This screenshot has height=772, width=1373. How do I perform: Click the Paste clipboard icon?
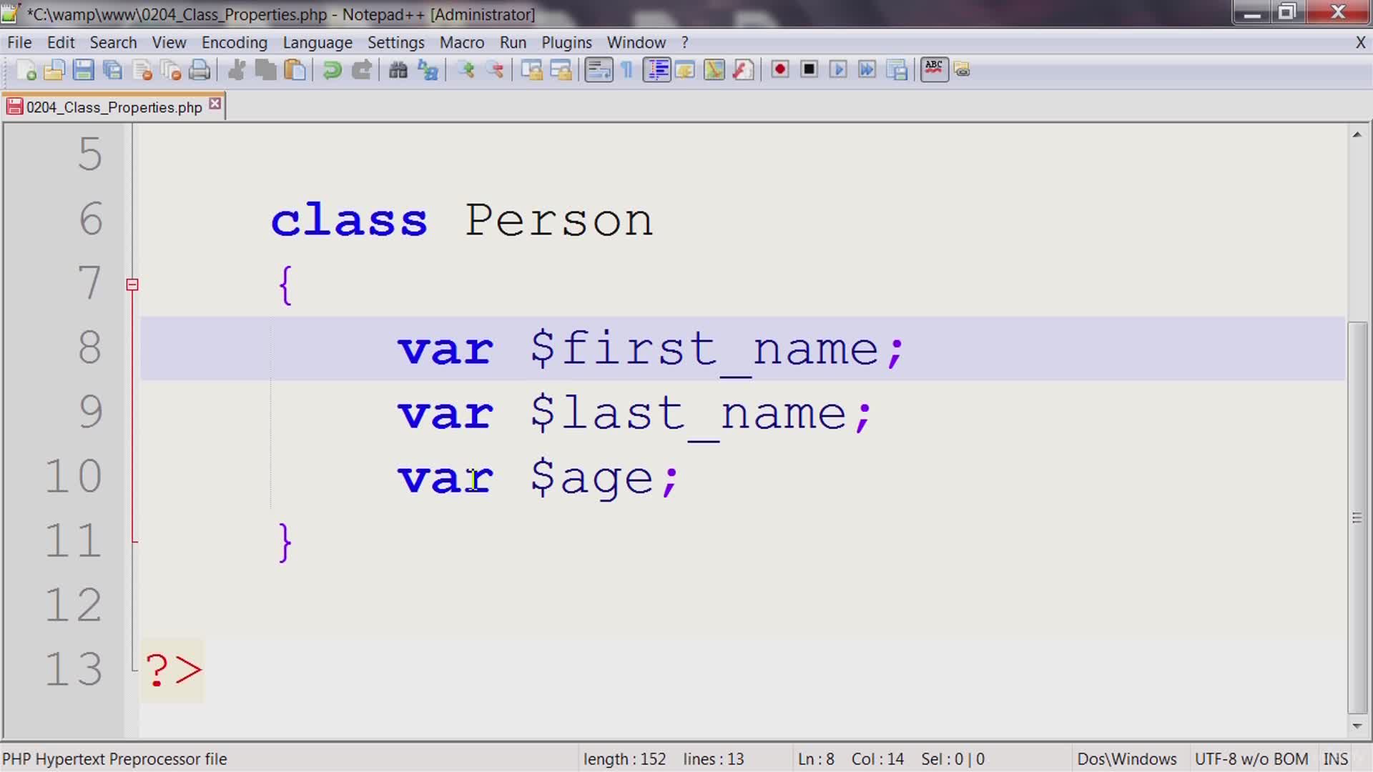coord(295,69)
